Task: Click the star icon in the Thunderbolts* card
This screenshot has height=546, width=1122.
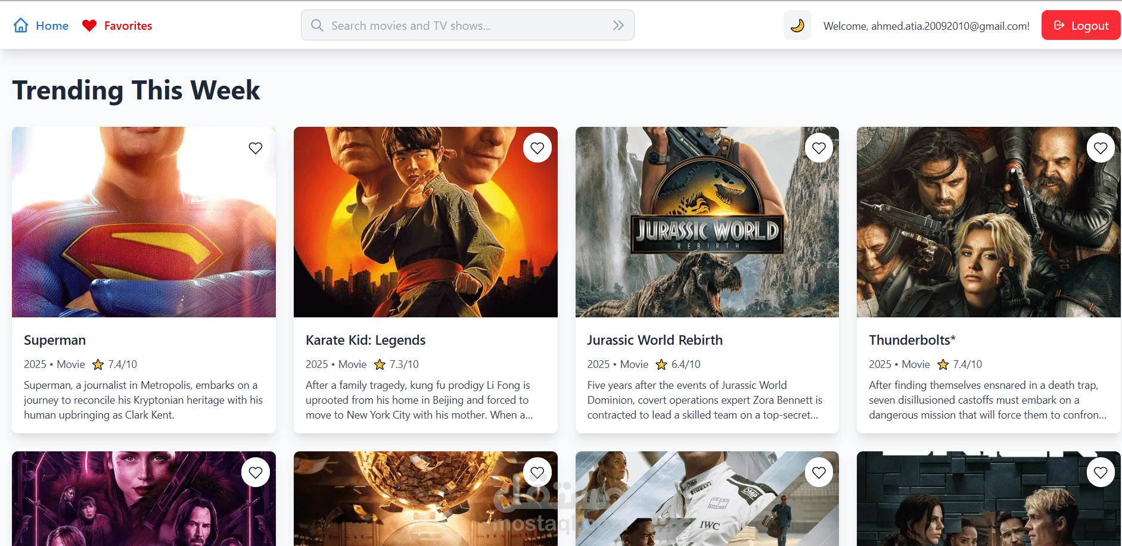Action: 943,364
